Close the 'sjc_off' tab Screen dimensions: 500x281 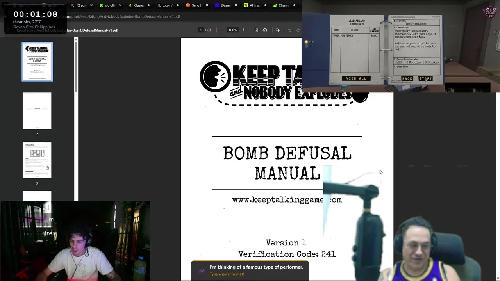tap(120, 5)
